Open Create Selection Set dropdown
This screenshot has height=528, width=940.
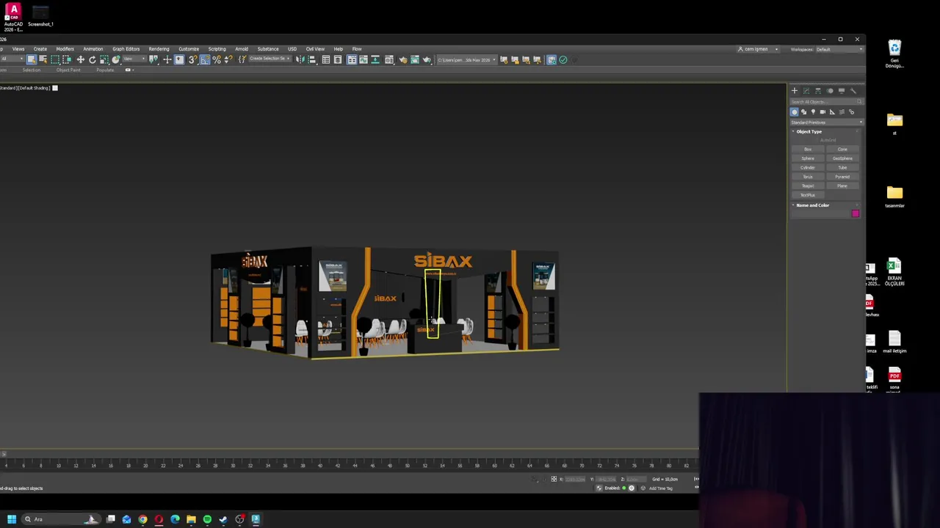pyautogui.click(x=270, y=59)
